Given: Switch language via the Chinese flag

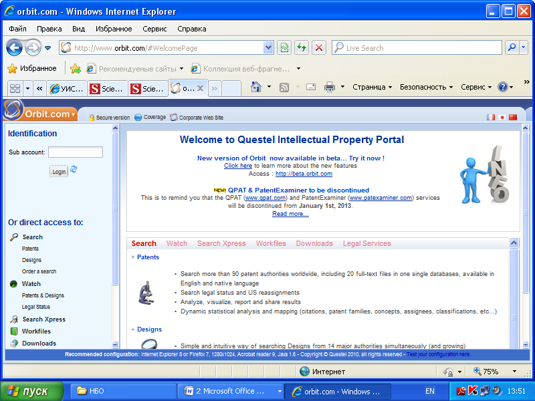Looking at the screenshot, I should pyautogui.click(x=513, y=118).
